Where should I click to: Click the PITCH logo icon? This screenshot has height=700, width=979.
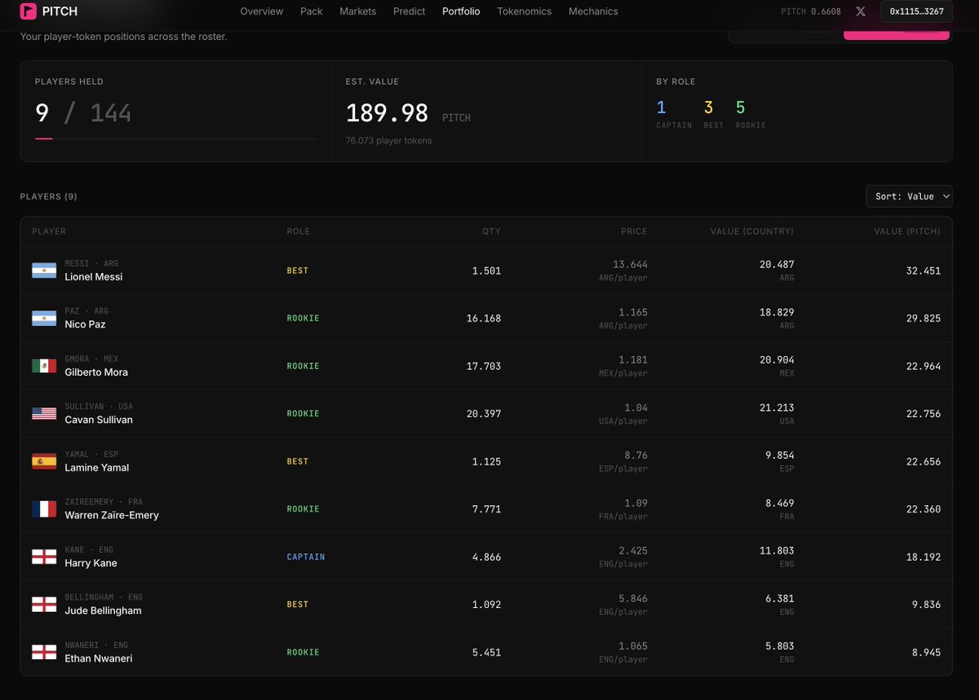pos(29,11)
